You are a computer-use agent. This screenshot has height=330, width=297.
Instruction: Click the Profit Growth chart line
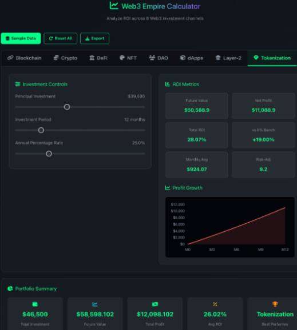(x=236, y=226)
